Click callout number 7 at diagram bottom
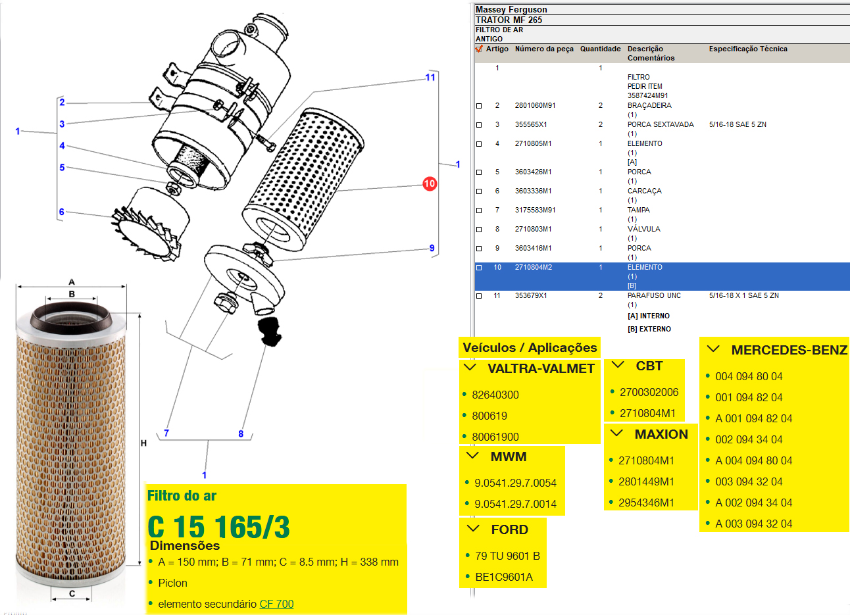Image resolution: width=850 pixels, height=615 pixels. [x=166, y=433]
